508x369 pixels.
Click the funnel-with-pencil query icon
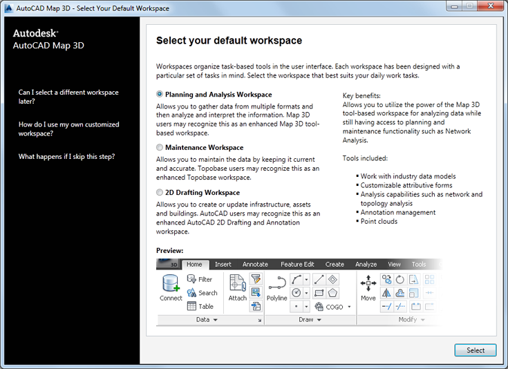tap(256, 279)
